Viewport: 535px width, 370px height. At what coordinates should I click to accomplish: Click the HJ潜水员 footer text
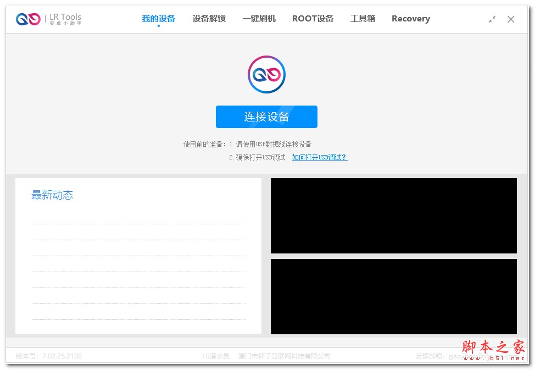[x=216, y=356]
